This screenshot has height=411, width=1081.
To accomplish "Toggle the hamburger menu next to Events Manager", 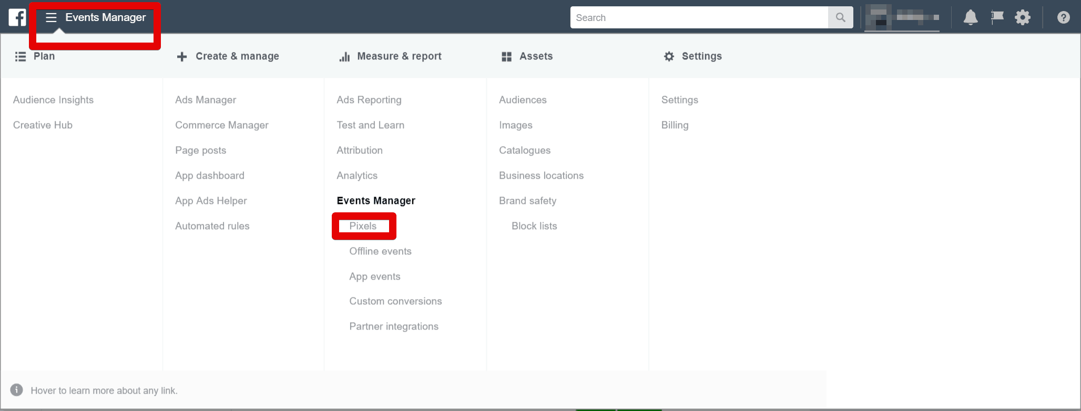I will [51, 18].
